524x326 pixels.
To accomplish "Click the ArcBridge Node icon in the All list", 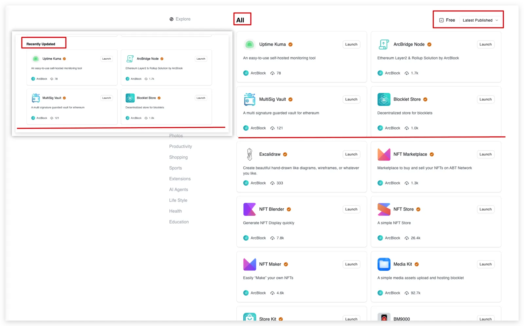I will click(x=384, y=45).
